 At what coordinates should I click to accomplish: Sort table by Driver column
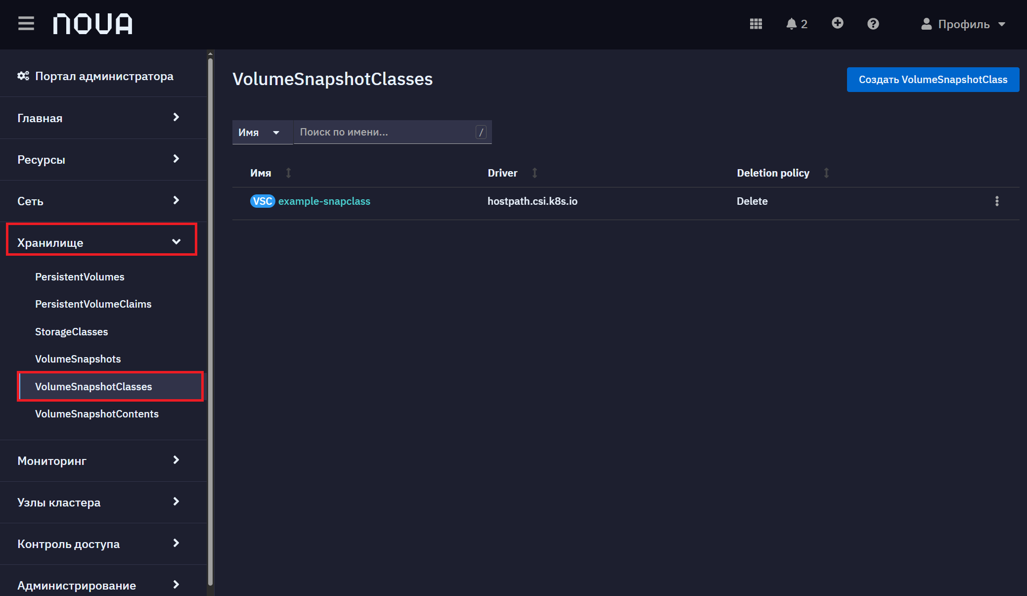(512, 173)
